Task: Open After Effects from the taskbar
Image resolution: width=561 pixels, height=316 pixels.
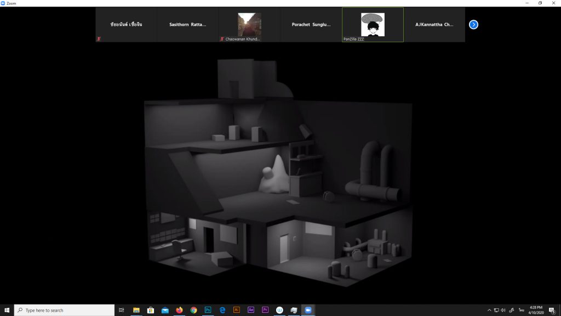Action: click(x=251, y=310)
